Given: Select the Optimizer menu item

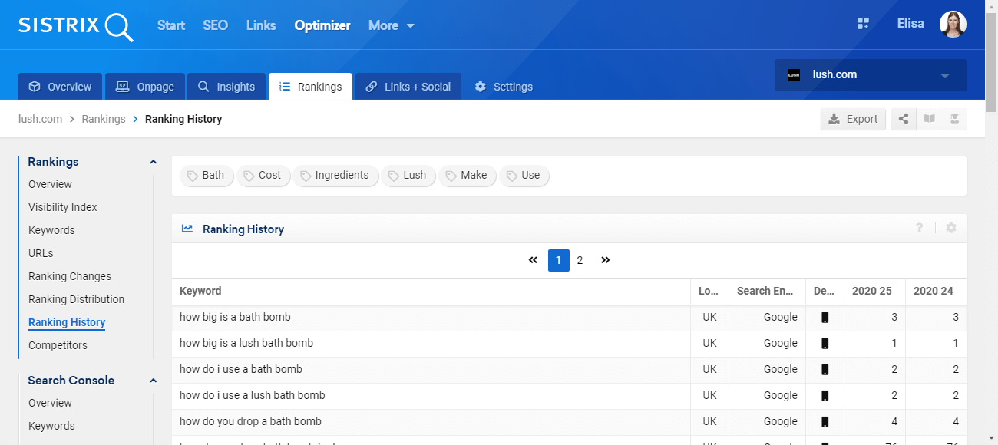Looking at the screenshot, I should point(322,25).
